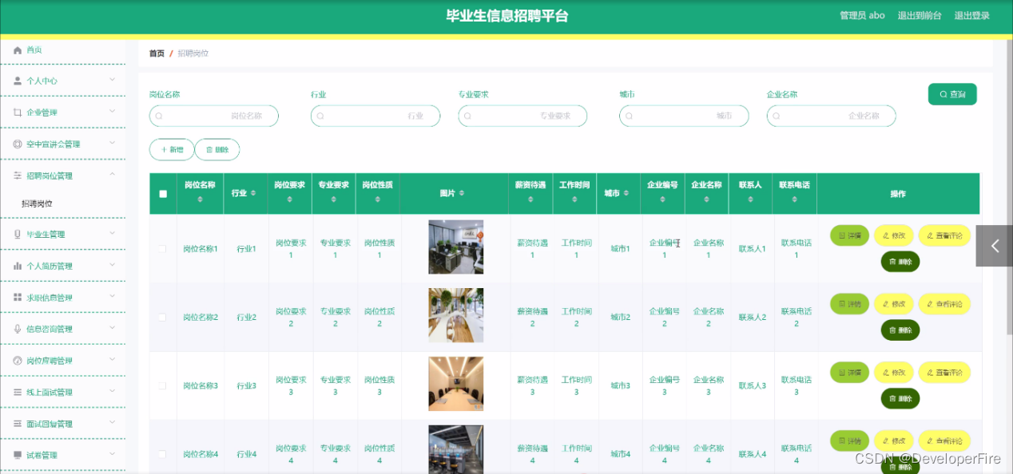This screenshot has height=474, width=1013.
Task: Click search icon inside 企业名称 filter field
Action: coord(776,116)
